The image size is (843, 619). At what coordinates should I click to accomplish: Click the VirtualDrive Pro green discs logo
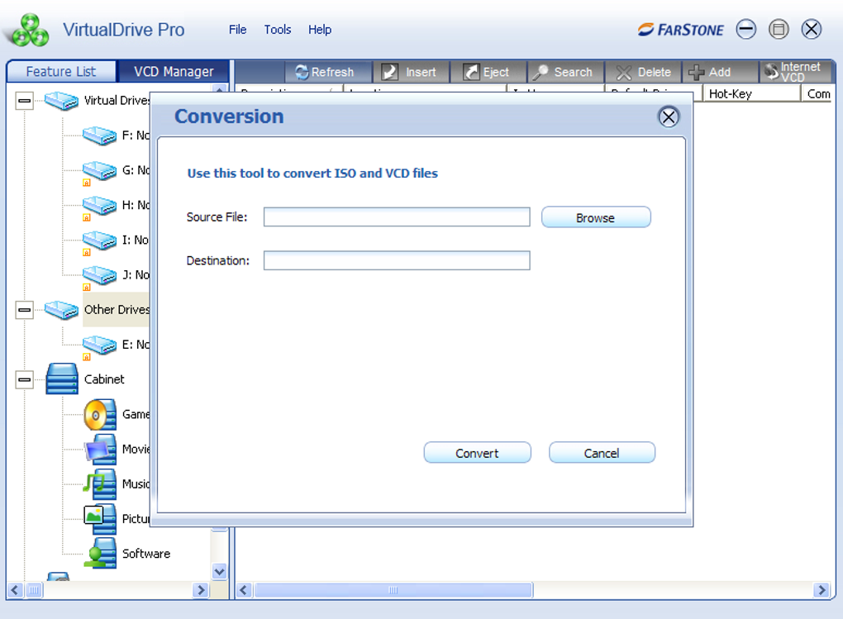29,30
